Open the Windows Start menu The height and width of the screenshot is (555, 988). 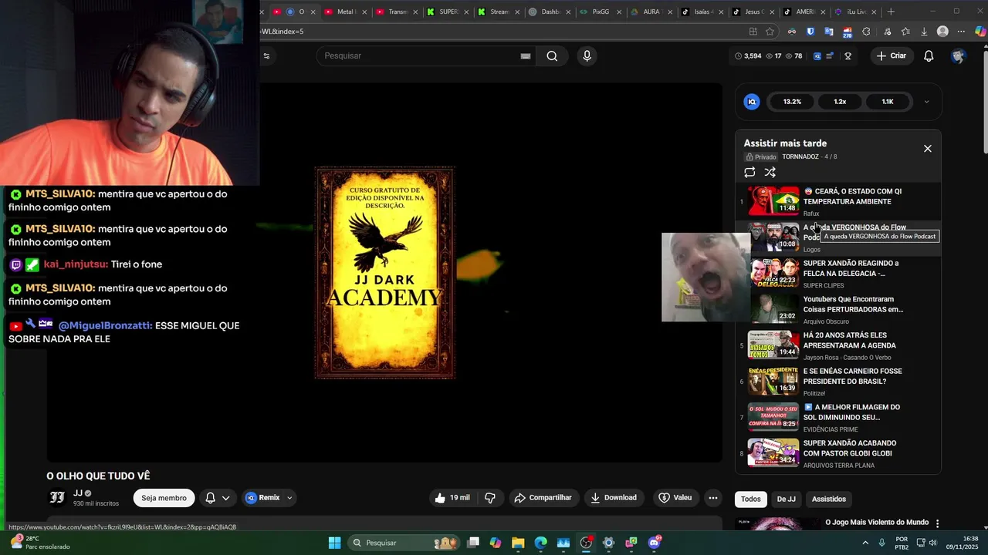pos(334,543)
